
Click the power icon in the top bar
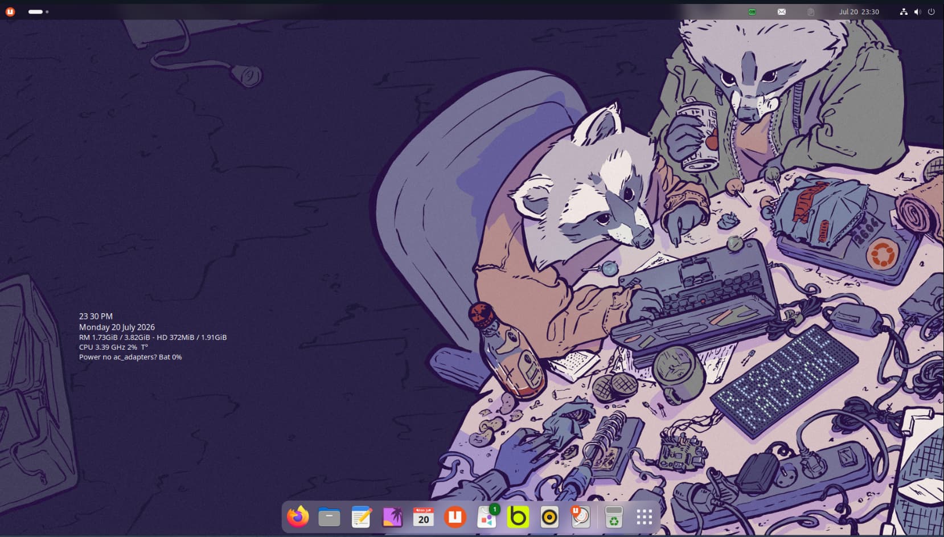tap(931, 11)
